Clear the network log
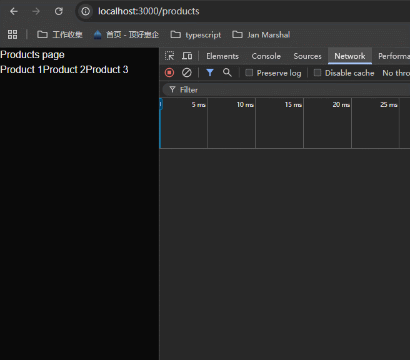The height and width of the screenshot is (360, 410). click(187, 72)
